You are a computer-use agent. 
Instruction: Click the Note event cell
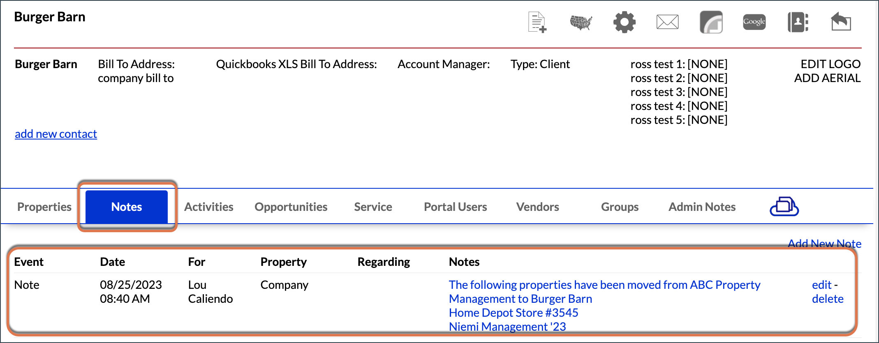point(27,285)
